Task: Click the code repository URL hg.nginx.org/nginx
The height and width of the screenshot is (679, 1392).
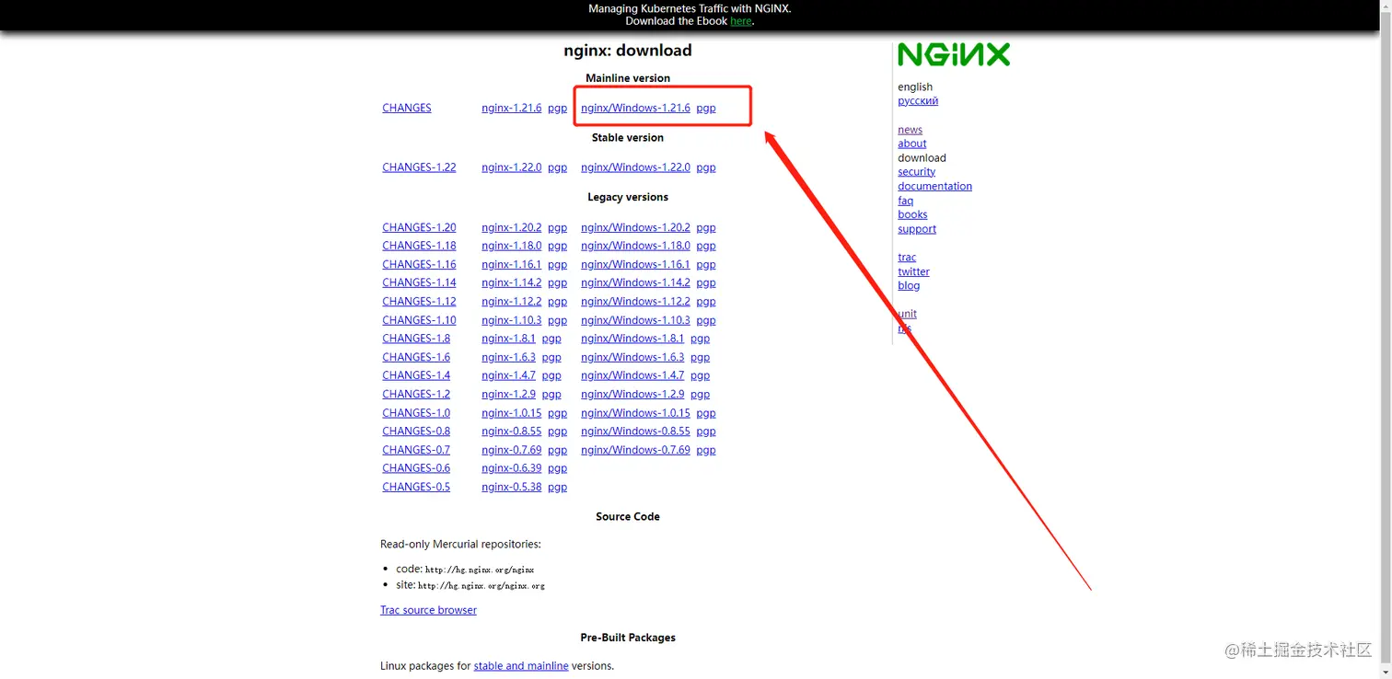Action: coord(480,570)
